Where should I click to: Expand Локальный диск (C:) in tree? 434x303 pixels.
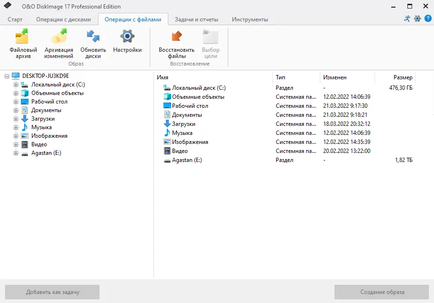click(x=16, y=85)
